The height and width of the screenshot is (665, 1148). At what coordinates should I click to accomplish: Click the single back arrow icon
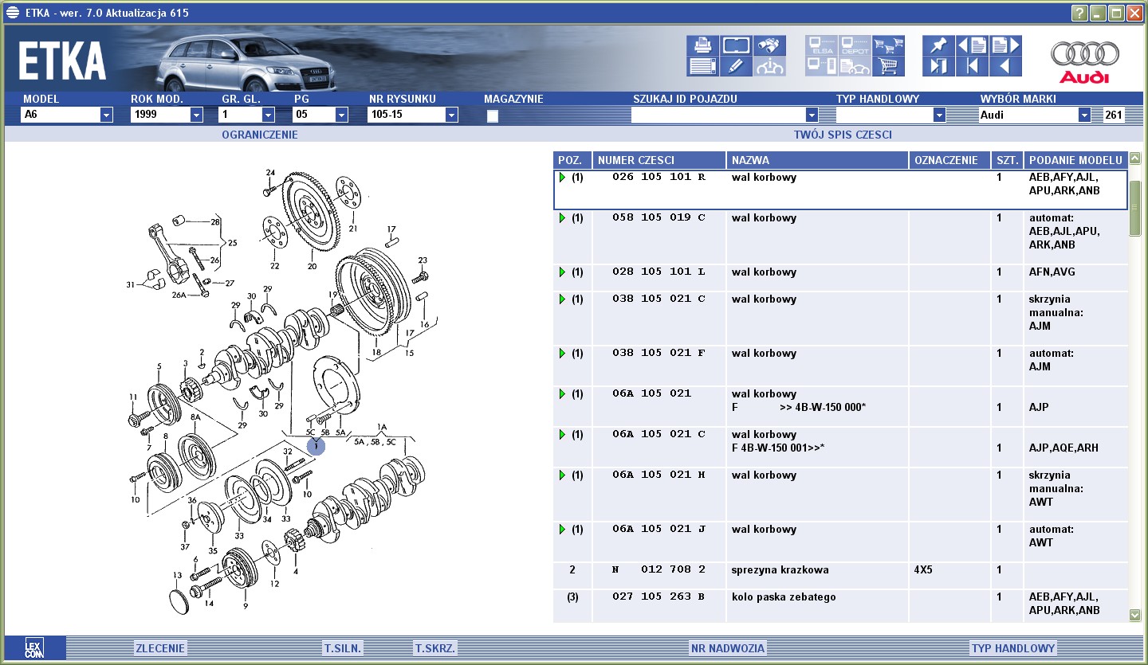[1005, 66]
